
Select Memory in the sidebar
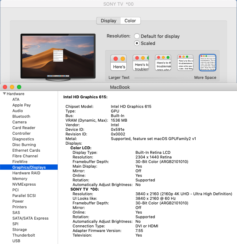tap(20, 179)
